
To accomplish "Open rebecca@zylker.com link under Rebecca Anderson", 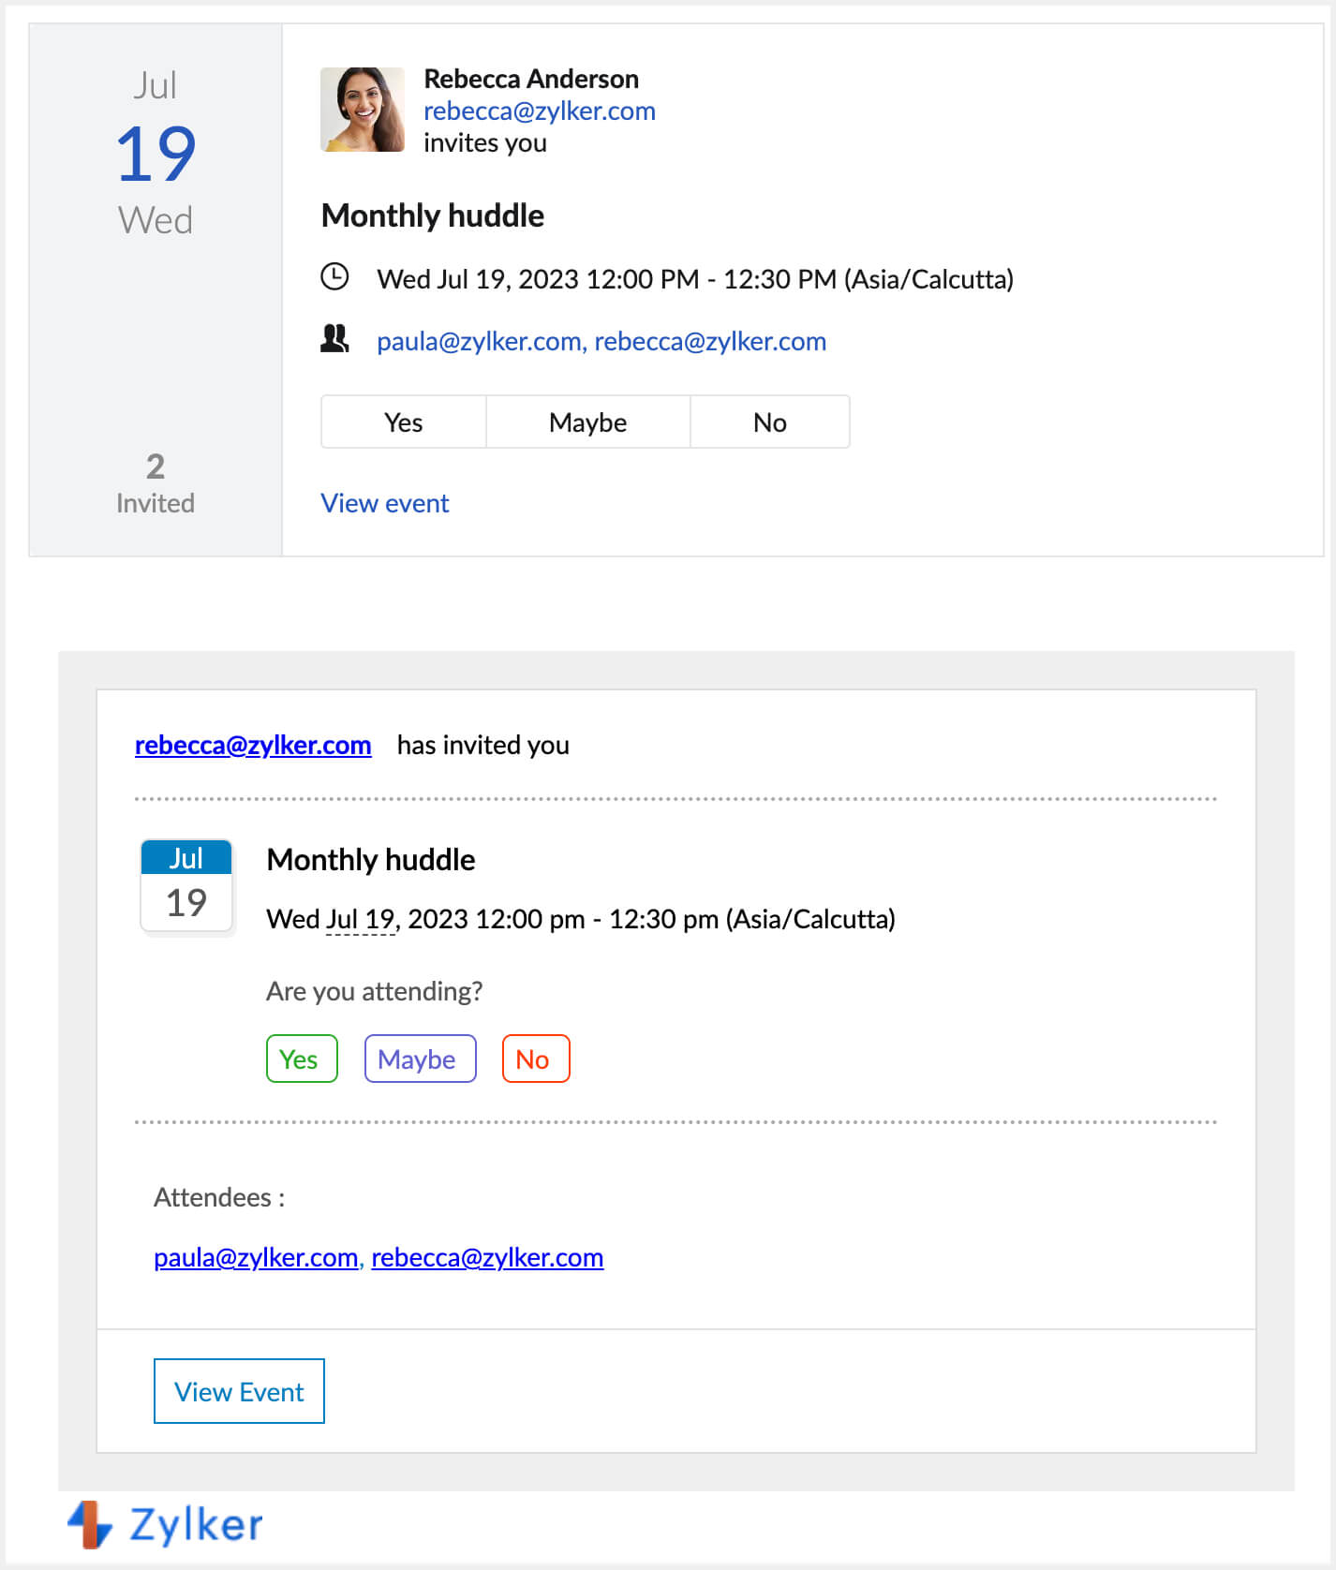I will (539, 111).
